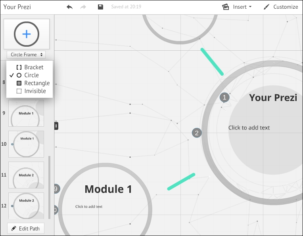Click the pencil icon on Edit Path

coord(14,228)
